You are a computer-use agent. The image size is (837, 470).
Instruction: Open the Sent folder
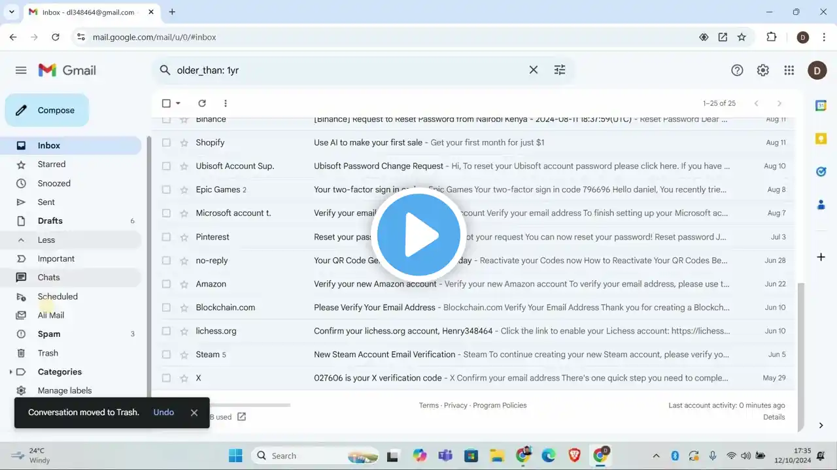click(71, 202)
